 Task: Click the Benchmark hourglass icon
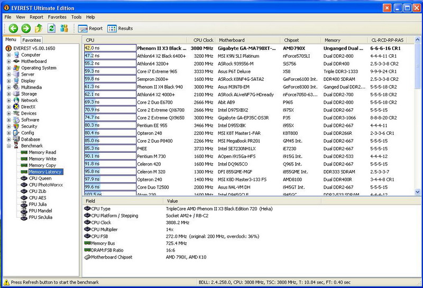16,146
